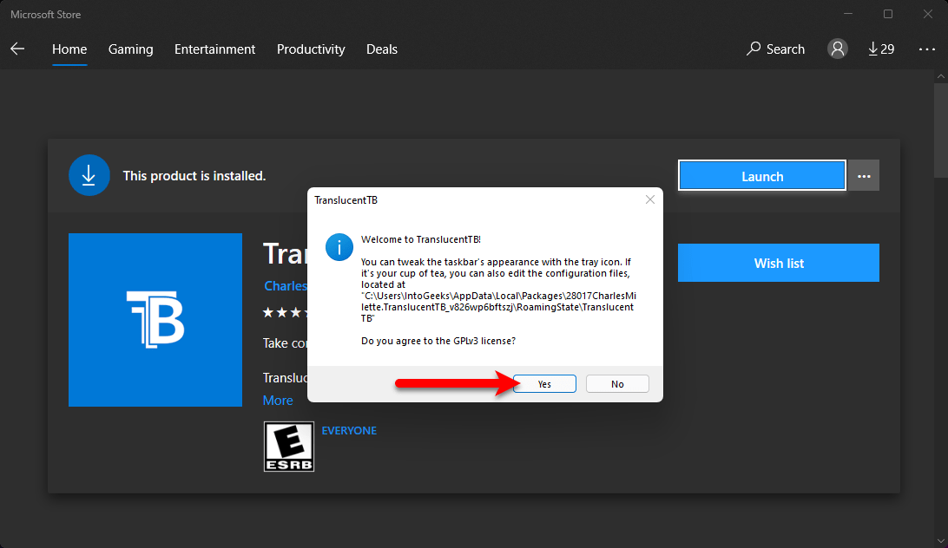Click the TranslucentTB app logo tile
The image size is (948, 548).
click(155, 320)
